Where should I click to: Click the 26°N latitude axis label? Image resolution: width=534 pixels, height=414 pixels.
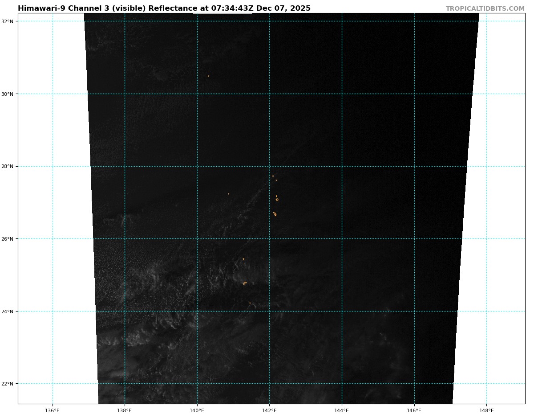coord(9,239)
